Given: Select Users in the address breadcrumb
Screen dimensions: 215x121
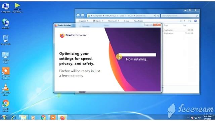Looking at the screenshot, I should pos(122,16).
